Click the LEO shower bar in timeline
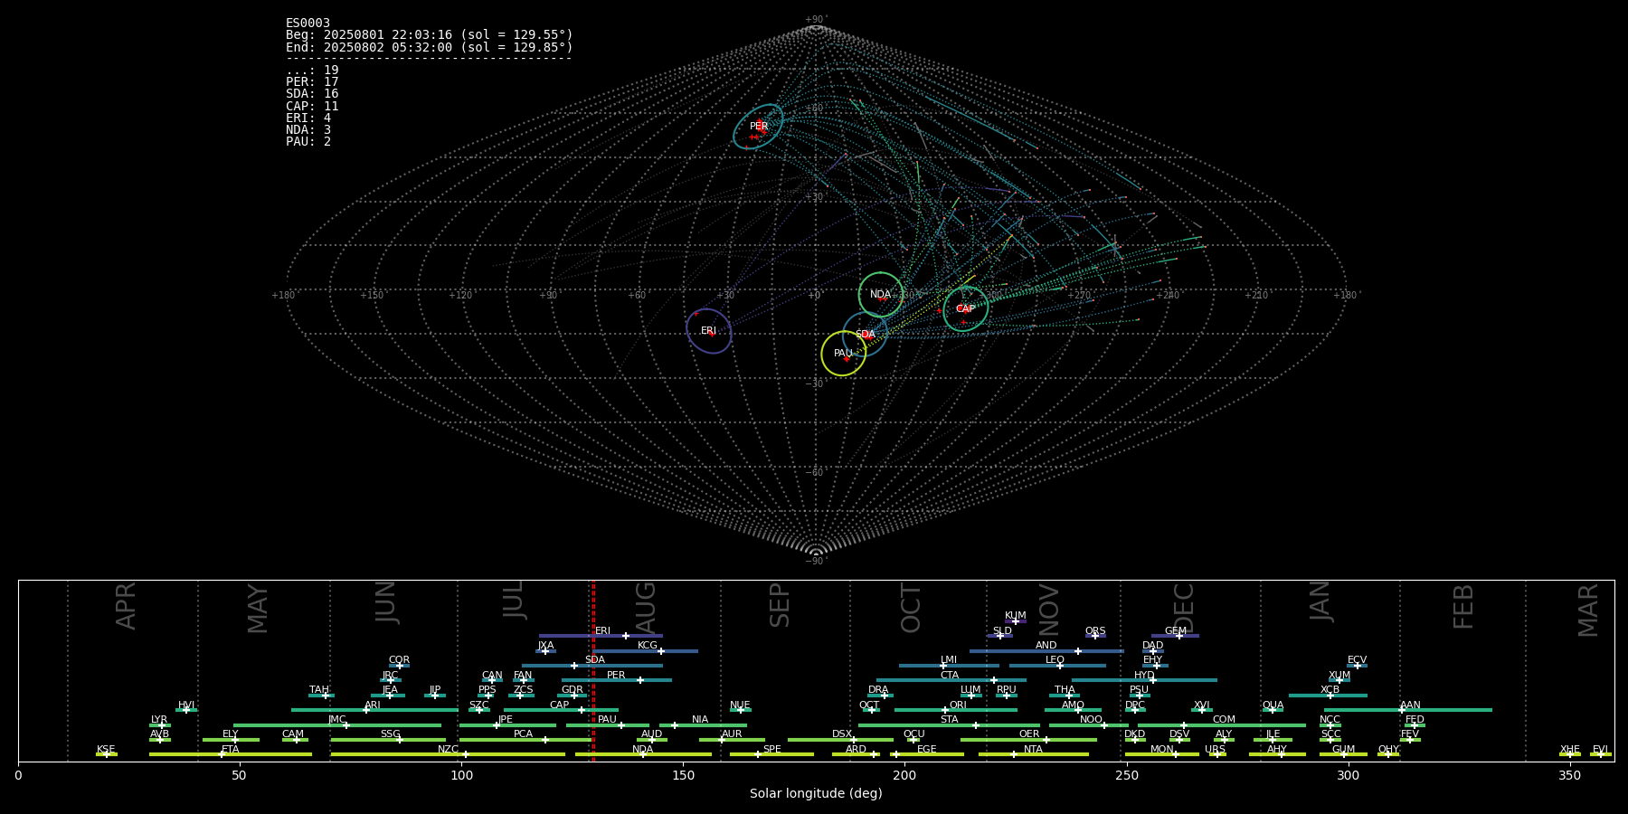This screenshot has height=814, width=1628. (1057, 666)
